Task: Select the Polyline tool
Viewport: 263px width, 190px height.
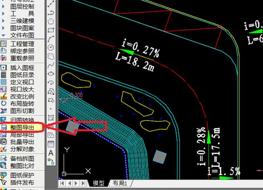Action: (51, 13)
